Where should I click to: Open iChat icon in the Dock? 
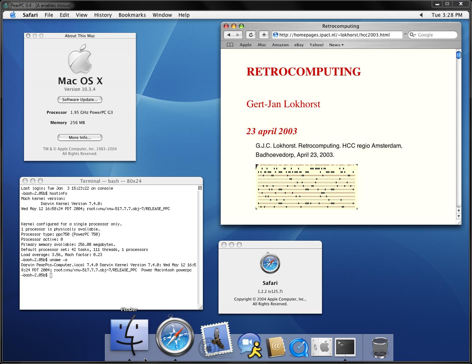249,346
